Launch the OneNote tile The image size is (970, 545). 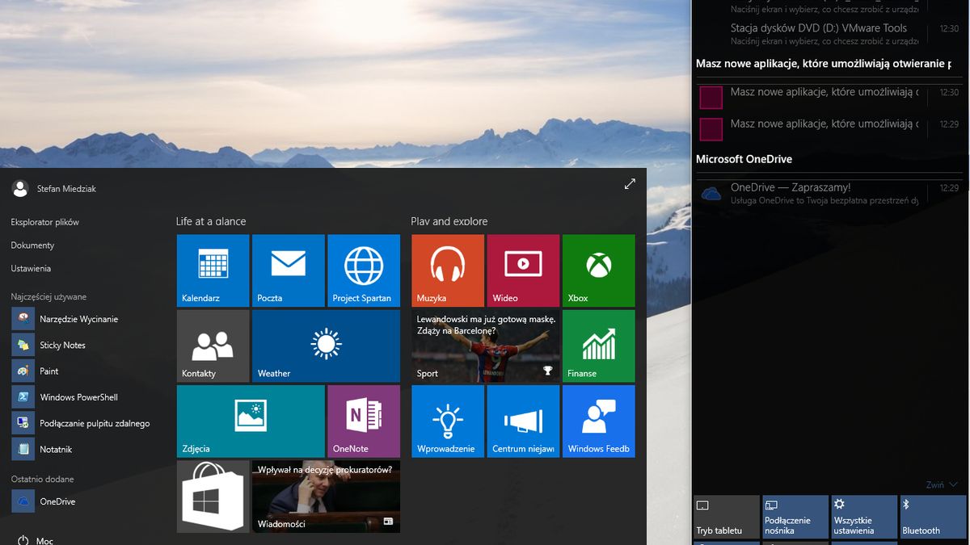point(363,421)
